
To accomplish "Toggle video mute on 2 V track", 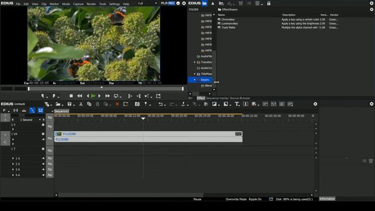I will [x=43, y=125].
